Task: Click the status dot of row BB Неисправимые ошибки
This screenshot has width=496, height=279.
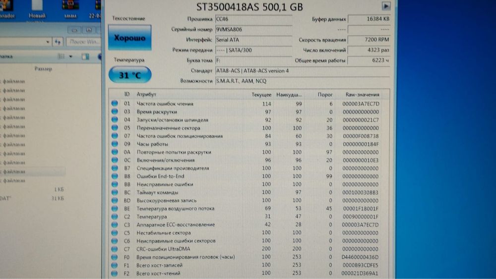Action: pos(115,184)
